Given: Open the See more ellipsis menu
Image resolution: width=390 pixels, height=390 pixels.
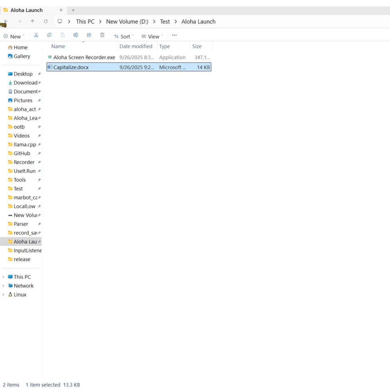Looking at the screenshot, I should point(174,35).
